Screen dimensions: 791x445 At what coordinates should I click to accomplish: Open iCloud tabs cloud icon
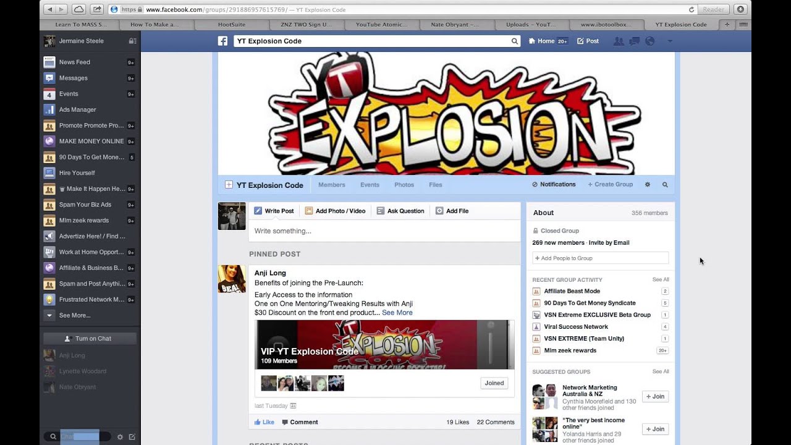[79, 9]
